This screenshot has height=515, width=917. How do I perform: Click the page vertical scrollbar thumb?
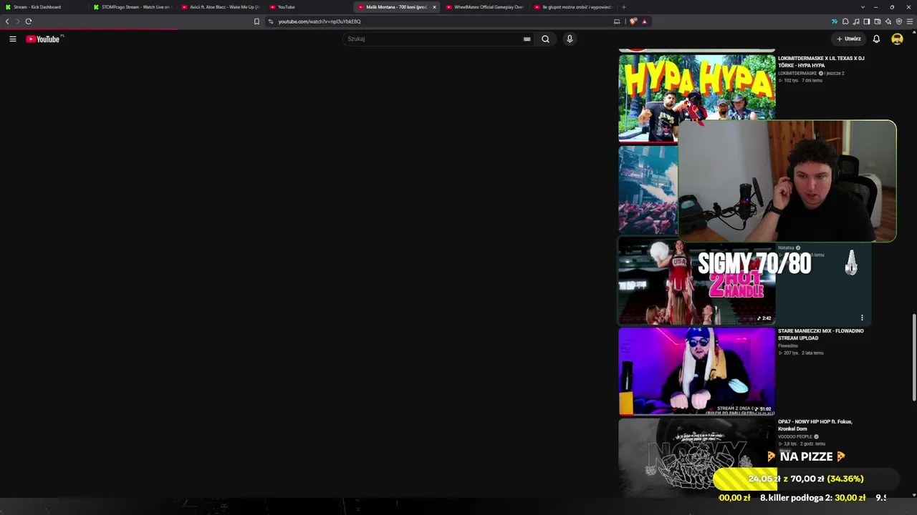point(913,358)
